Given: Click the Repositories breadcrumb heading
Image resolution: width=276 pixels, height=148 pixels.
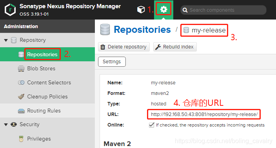Looking at the screenshot, I should 142,29.
